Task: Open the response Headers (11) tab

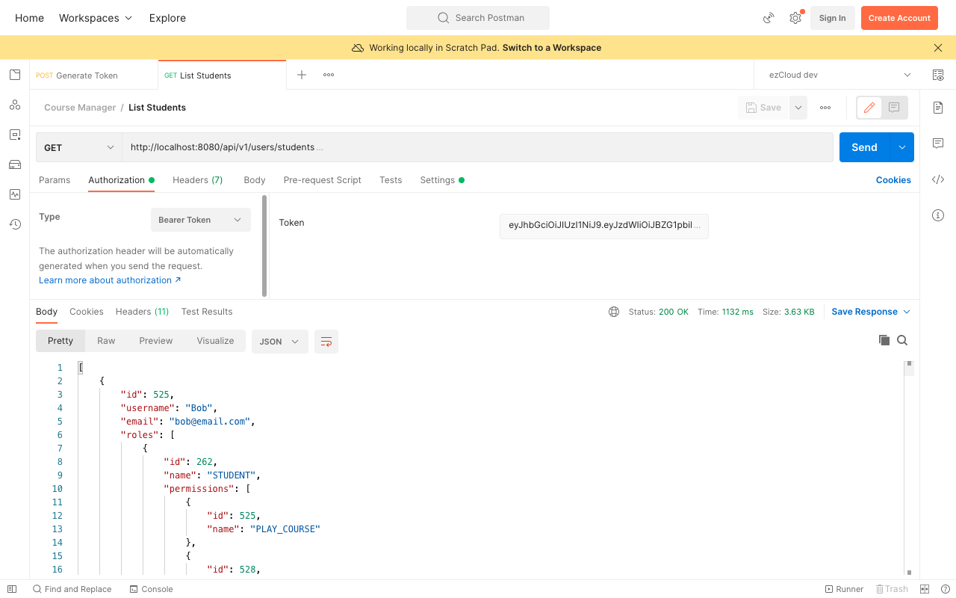Action: (x=142, y=312)
